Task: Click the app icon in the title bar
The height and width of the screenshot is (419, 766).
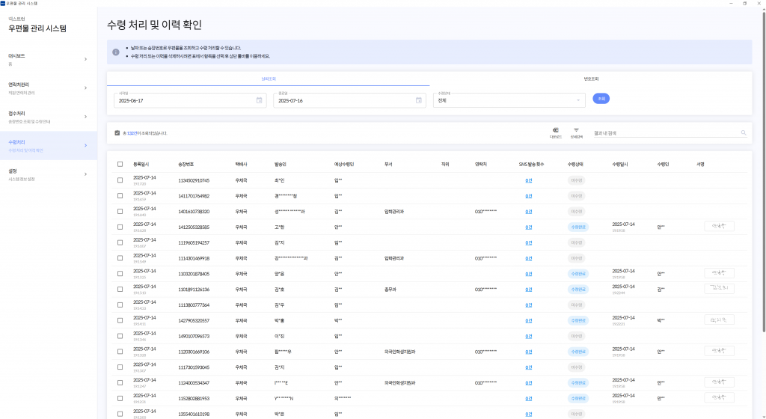Action: (x=3, y=3)
